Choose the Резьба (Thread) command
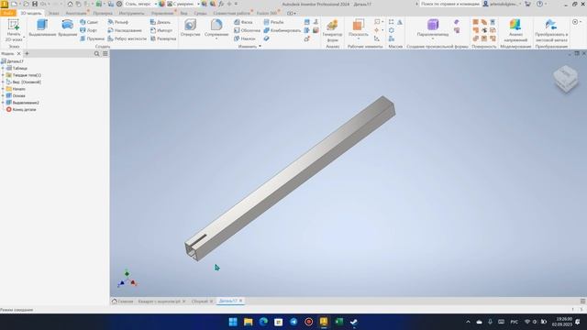 273,22
